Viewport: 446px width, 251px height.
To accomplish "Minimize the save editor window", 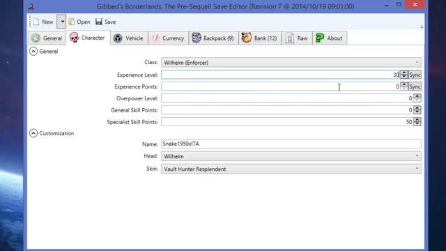I will (387, 5).
